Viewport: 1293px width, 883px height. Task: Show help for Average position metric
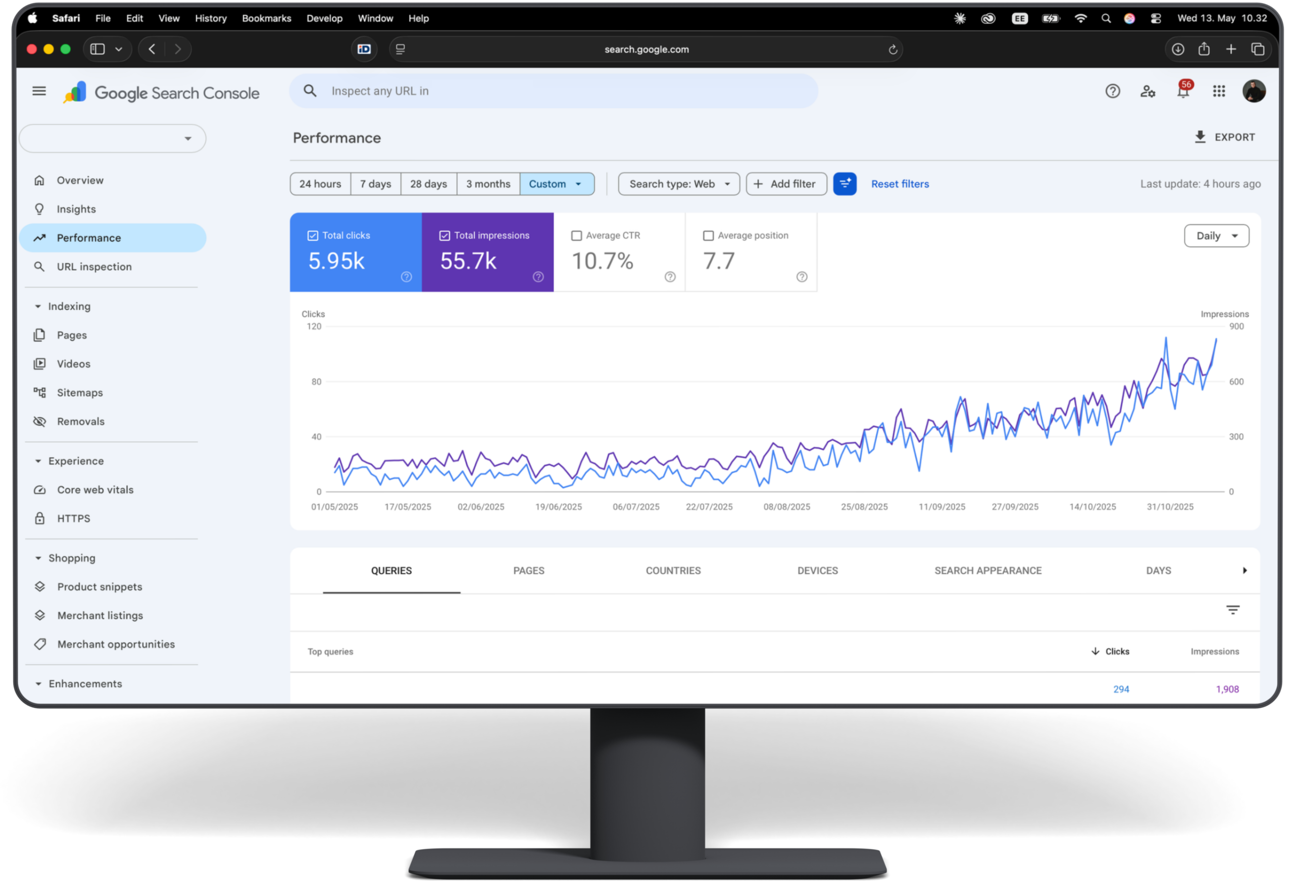802,277
